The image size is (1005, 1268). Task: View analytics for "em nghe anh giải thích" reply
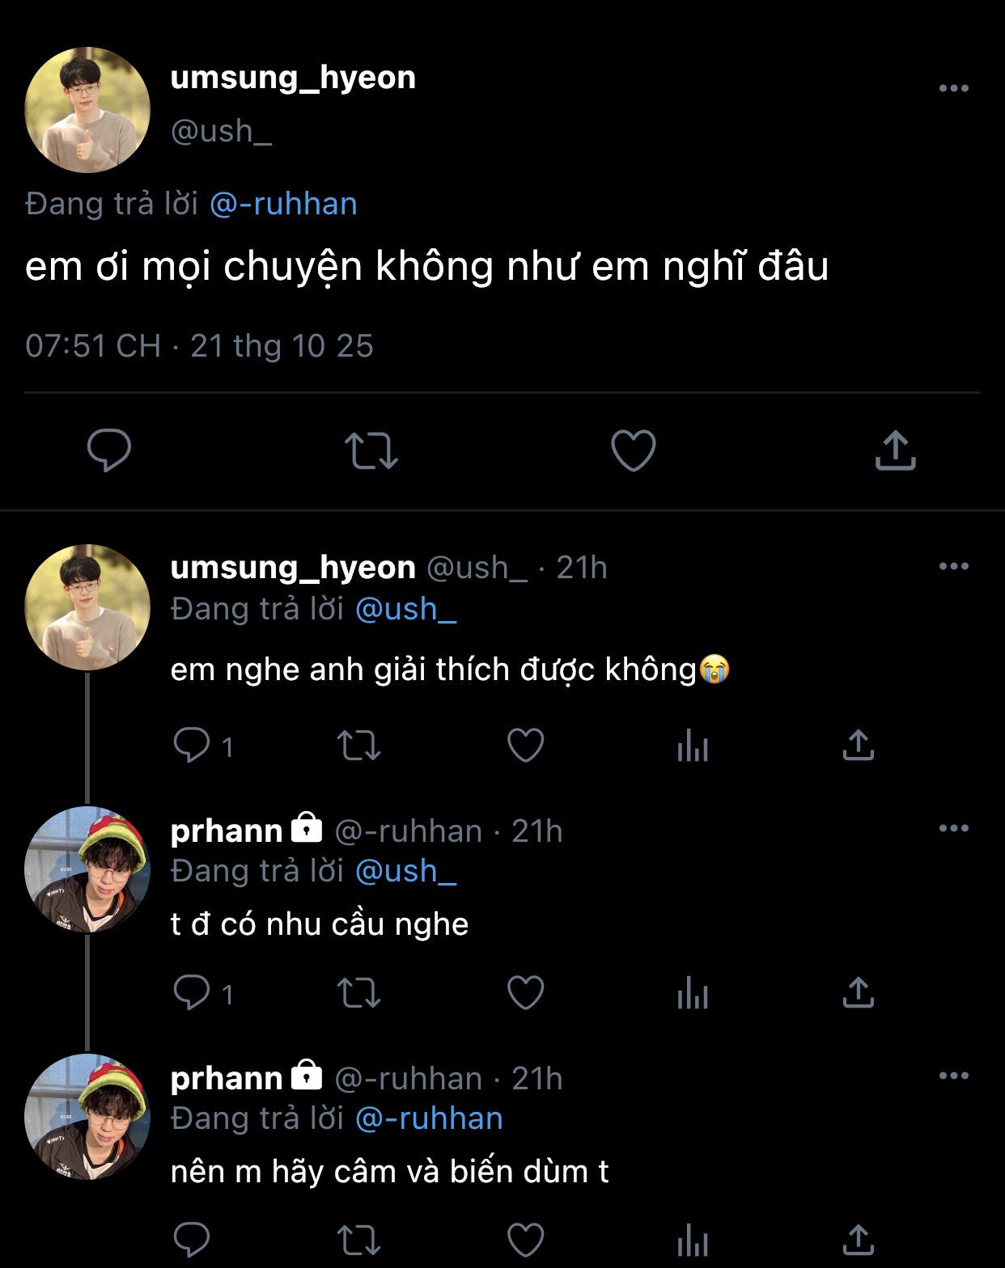click(693, 746)
